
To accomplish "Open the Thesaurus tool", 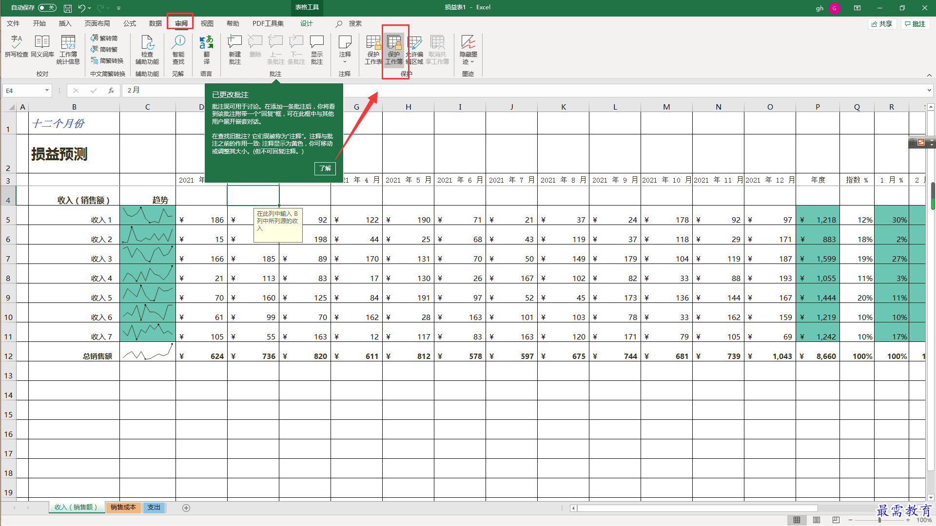I will click(x=42, y=47).
